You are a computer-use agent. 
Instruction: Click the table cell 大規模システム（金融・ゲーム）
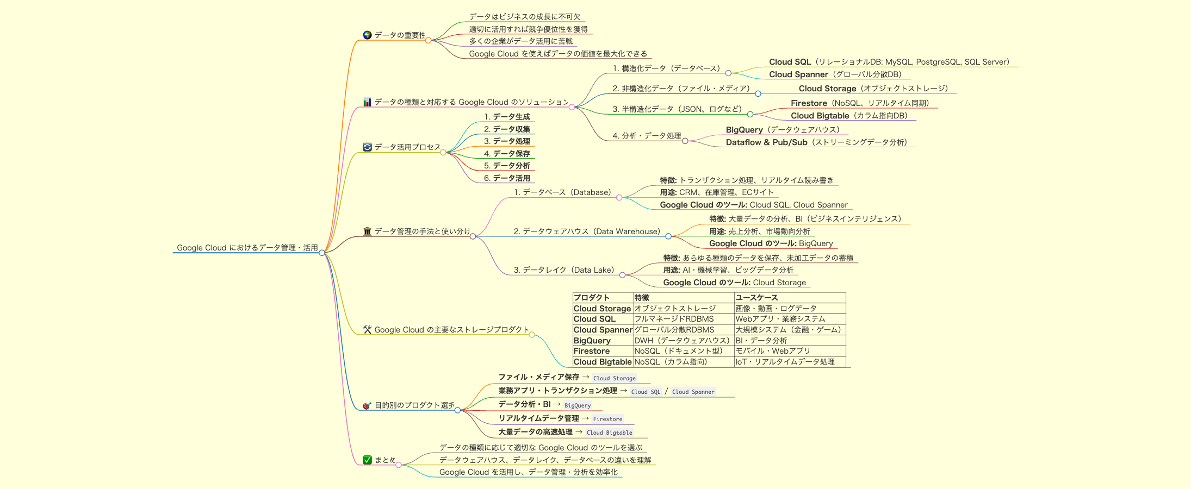[790, 330]
